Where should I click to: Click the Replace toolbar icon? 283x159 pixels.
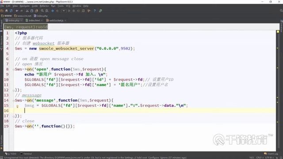pyautogui.click(x=47, y=11)
